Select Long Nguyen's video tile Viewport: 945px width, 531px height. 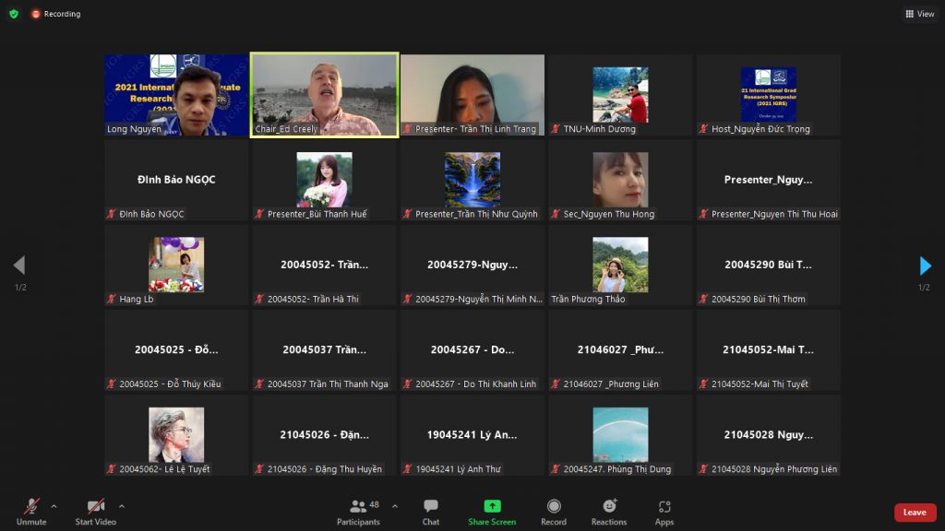(176, 95)
